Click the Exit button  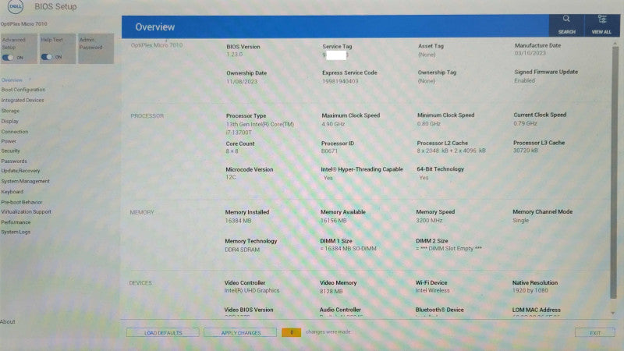(x=595, y=333)
